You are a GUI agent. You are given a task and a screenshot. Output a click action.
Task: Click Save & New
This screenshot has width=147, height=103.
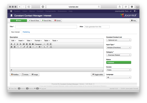47,20
